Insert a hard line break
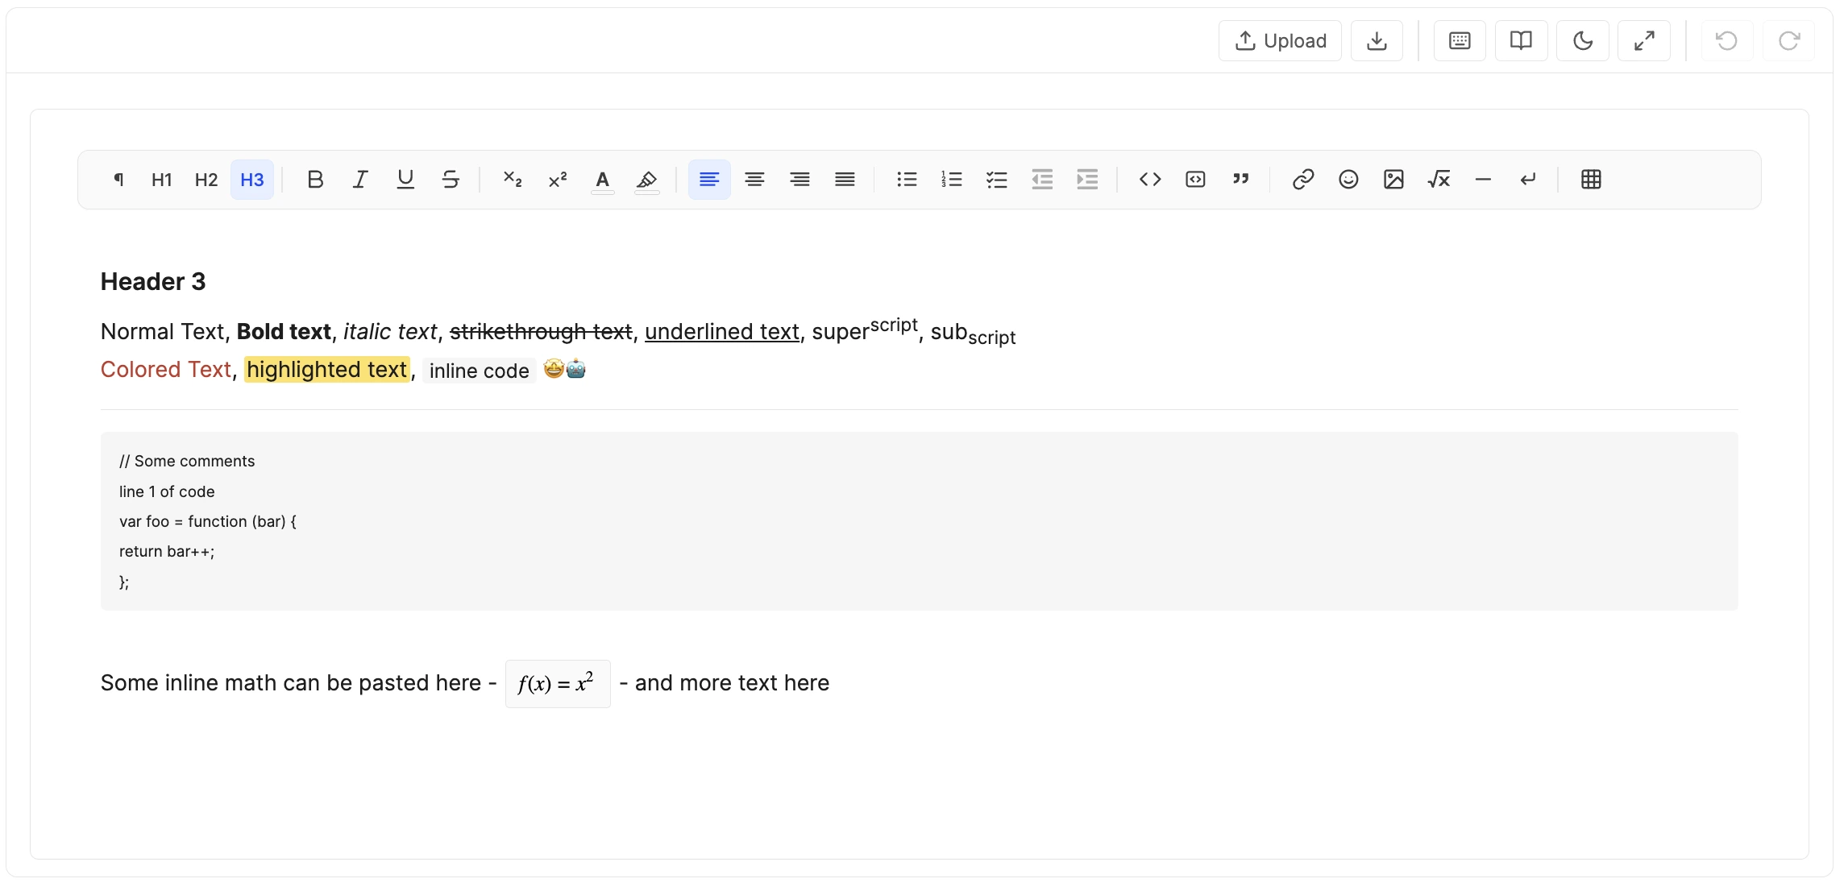The height and width of the screenshot is (891, 1844). (x=1528, y=179)
